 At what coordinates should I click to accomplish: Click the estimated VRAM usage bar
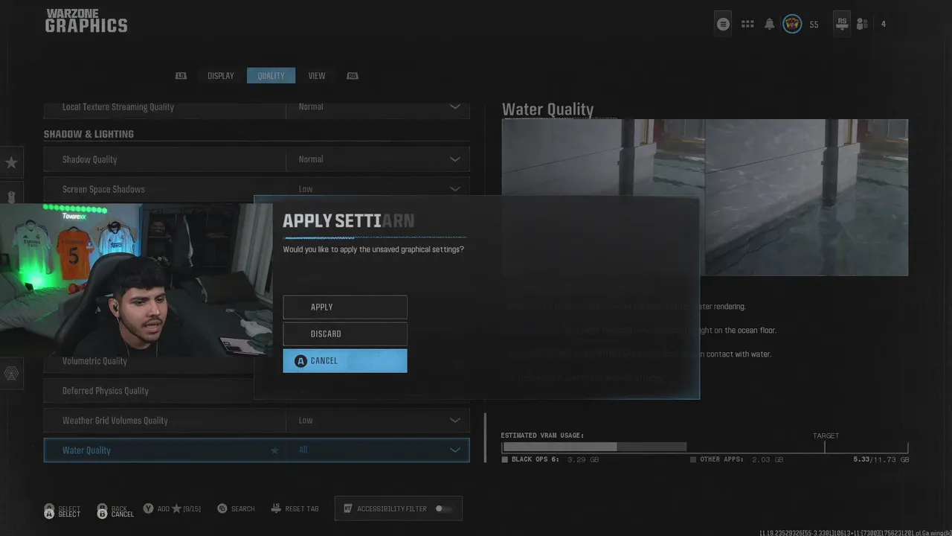pos(705,447)
